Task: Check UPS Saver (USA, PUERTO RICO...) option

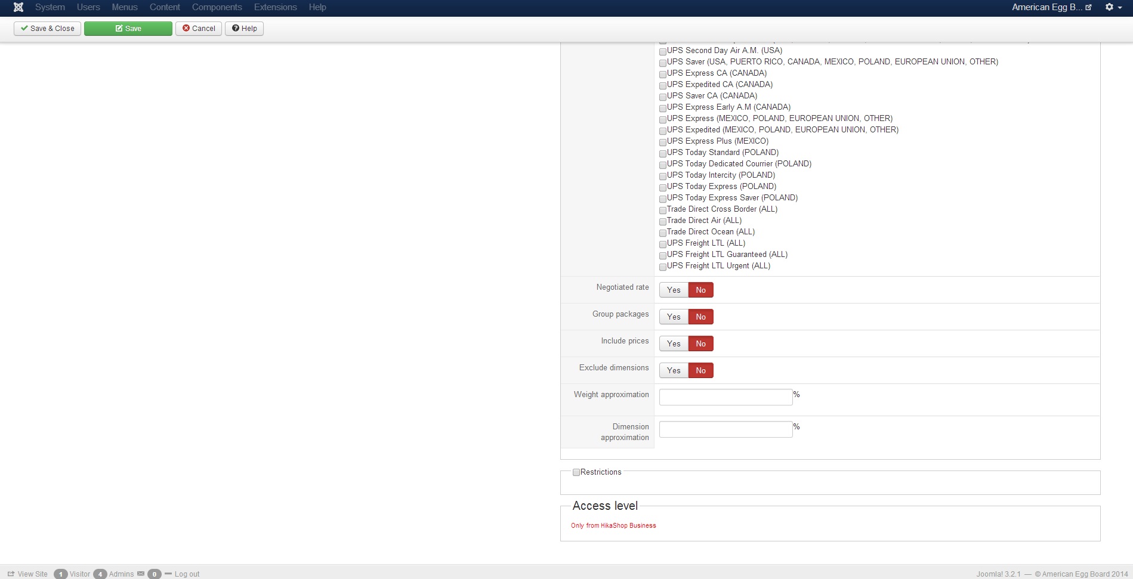Action: (663, 63)
